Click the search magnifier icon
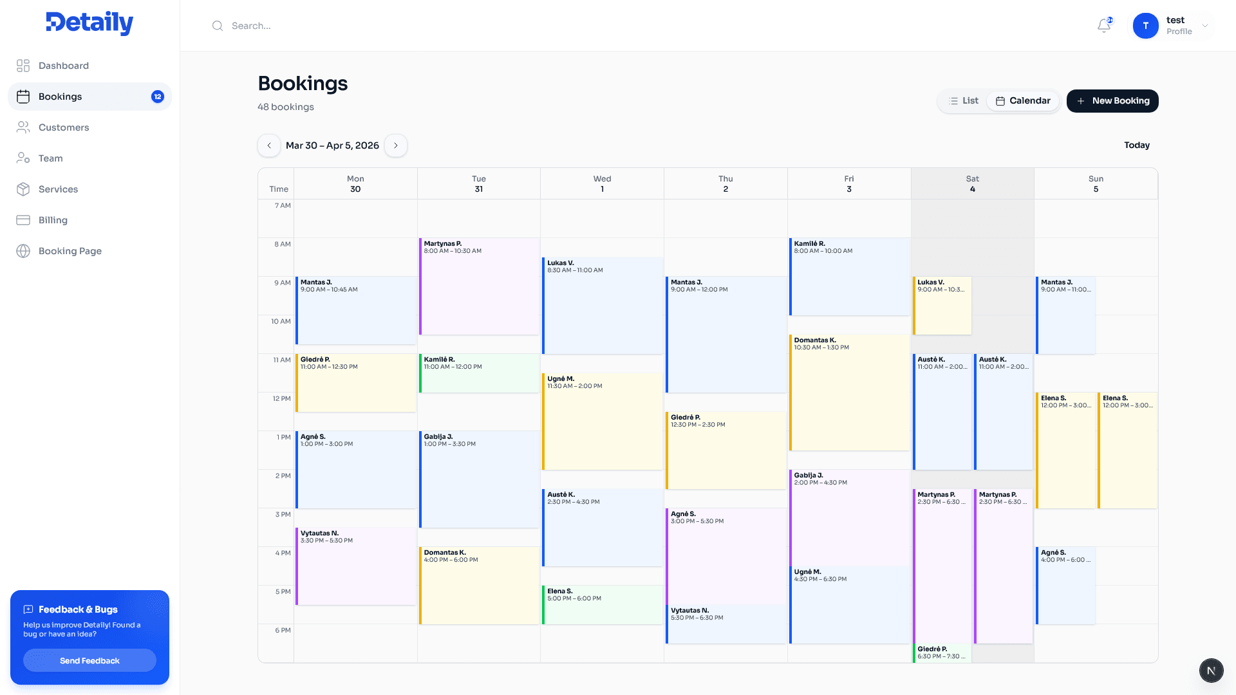This screenshot has width=1236, height=695. [x=217, y=26]
